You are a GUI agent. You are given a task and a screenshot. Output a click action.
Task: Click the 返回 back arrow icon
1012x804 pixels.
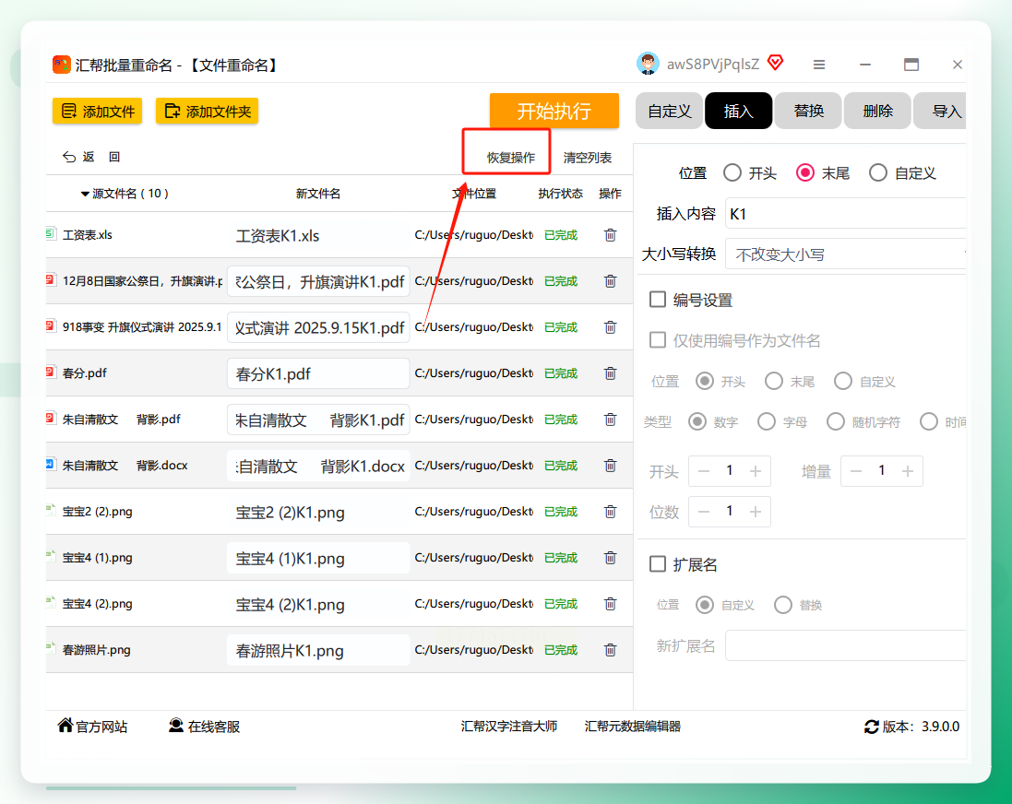[x=69, y=157]
